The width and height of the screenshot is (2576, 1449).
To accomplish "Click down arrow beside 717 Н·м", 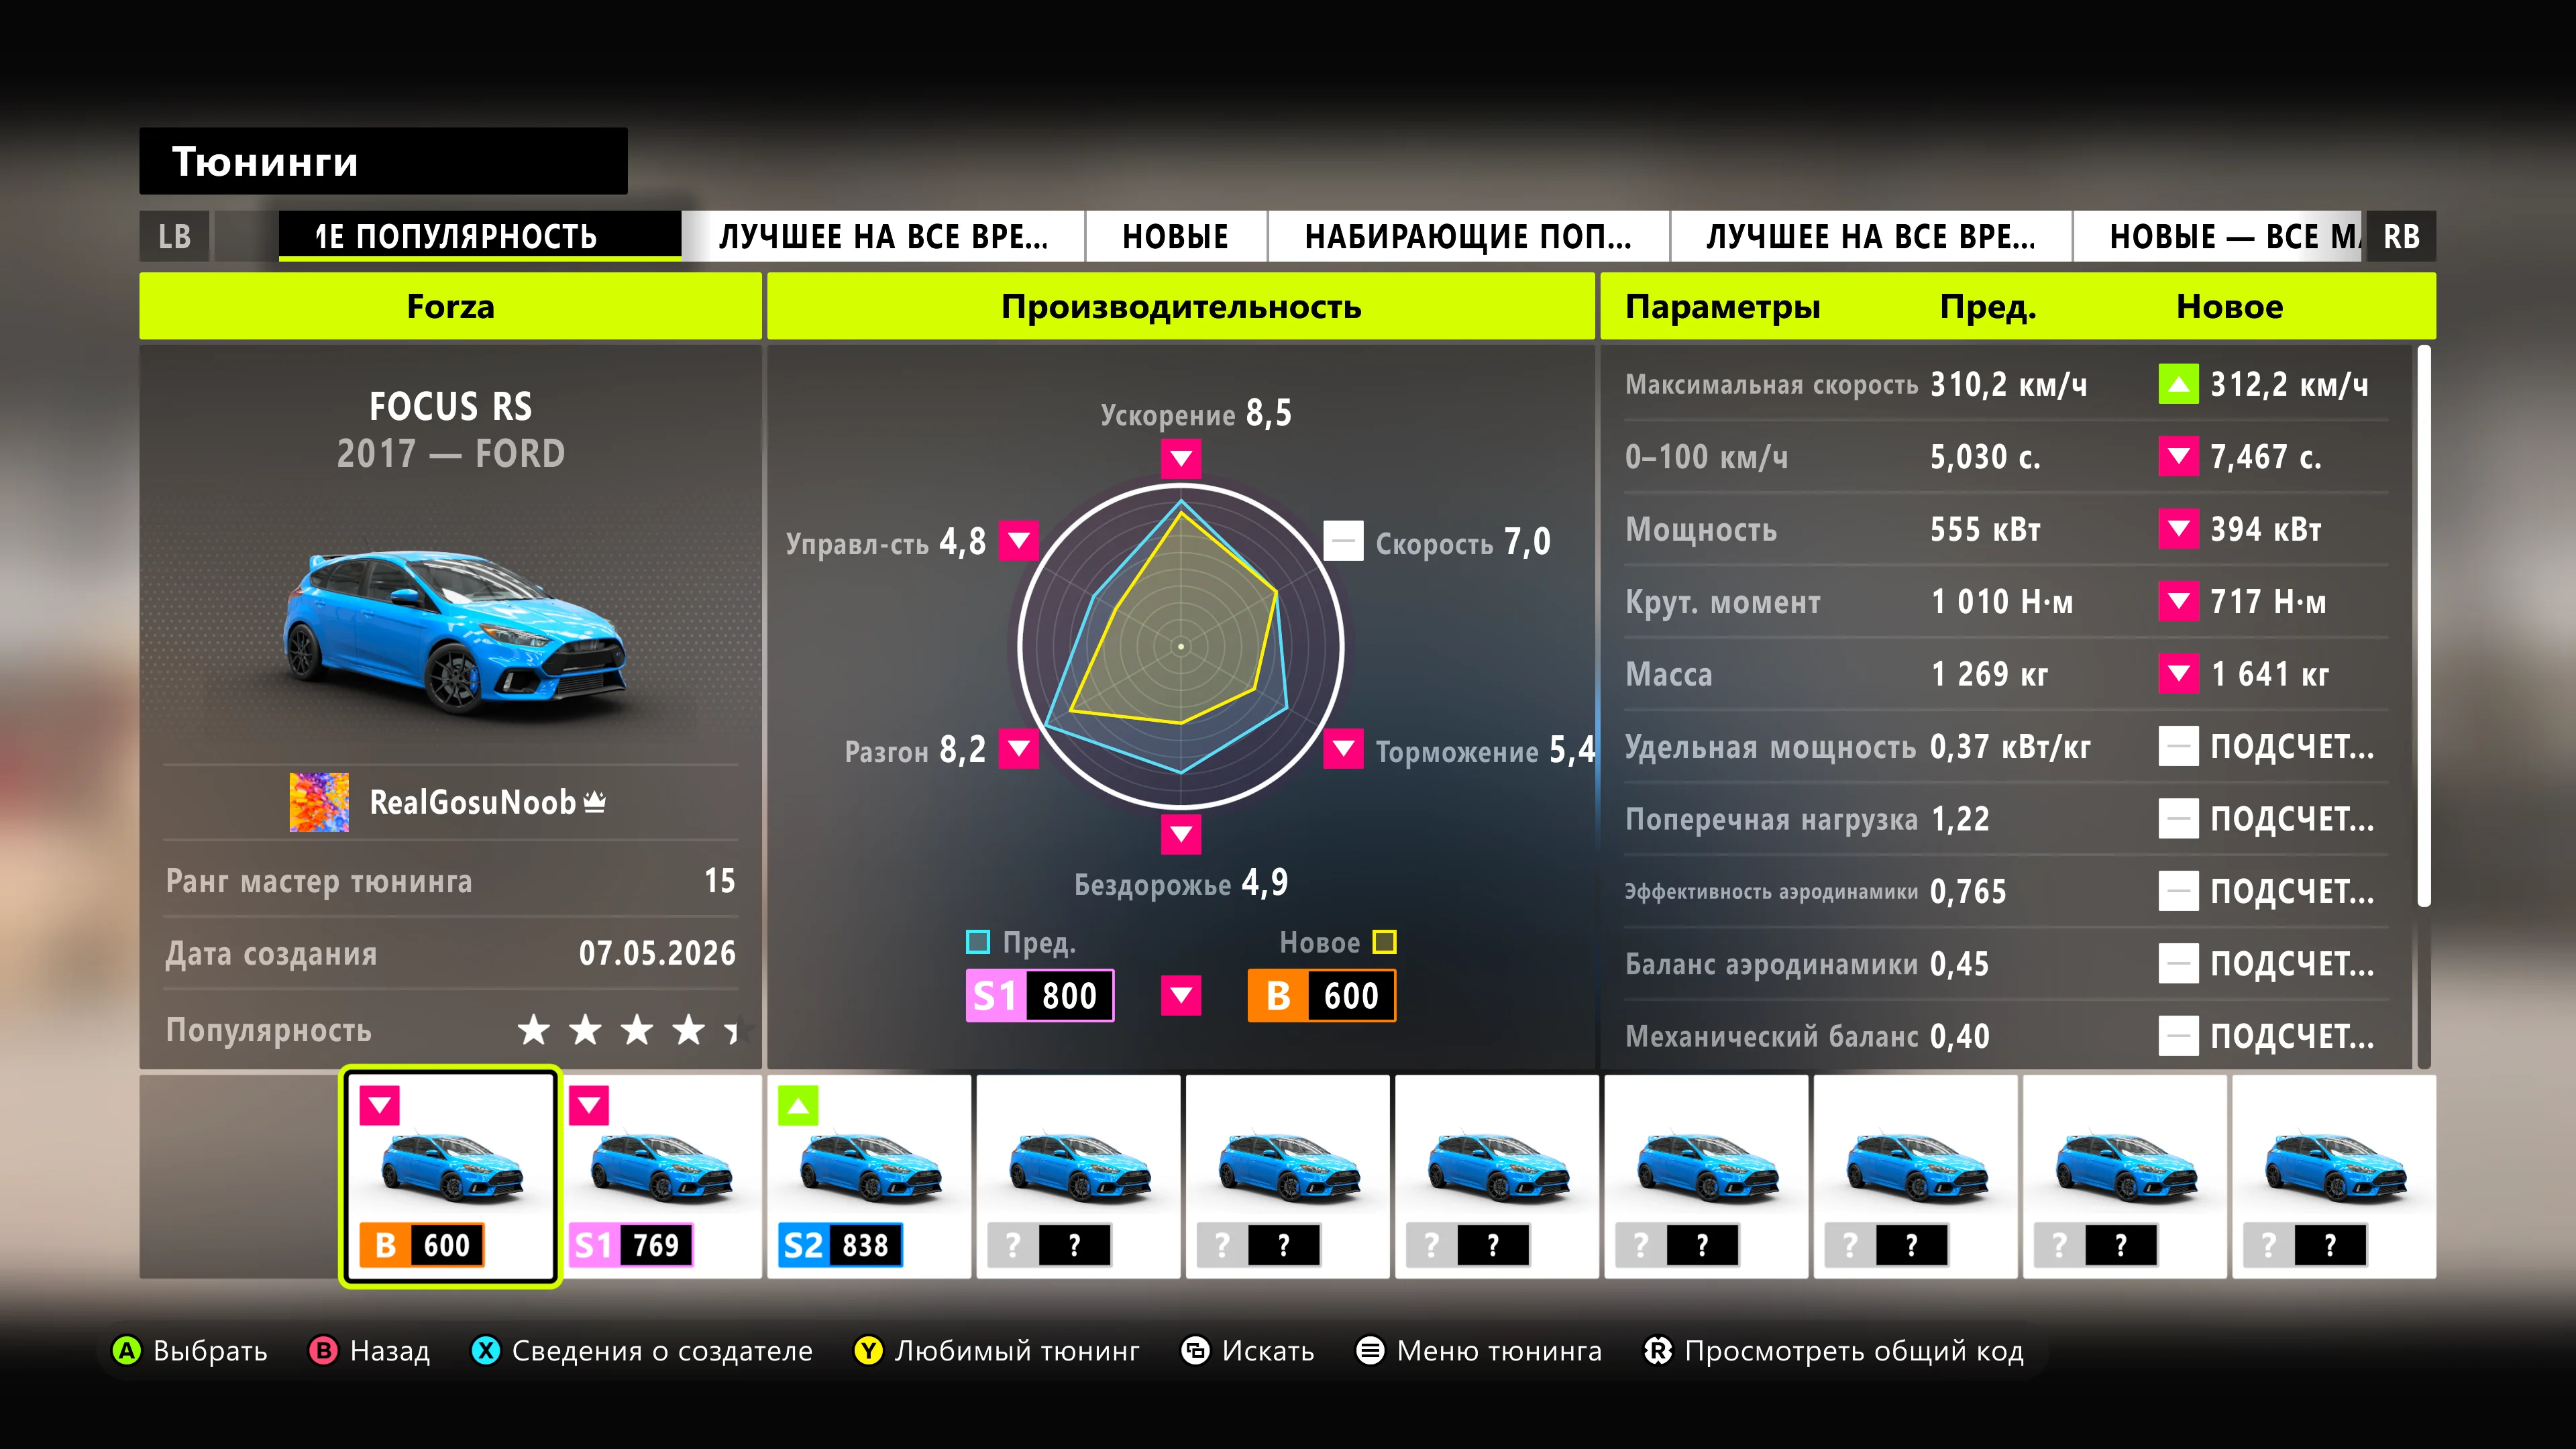I will click(x=2178, y=601).
